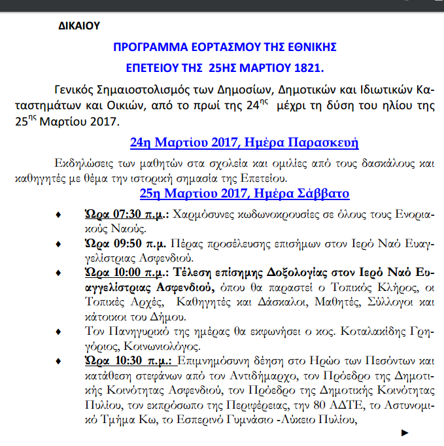The image size is (444, 446).
Task: Open the underlined heading 24η Μαρτίου 2017, Ημέρα Παρασκευή
Action: point(245,142)
